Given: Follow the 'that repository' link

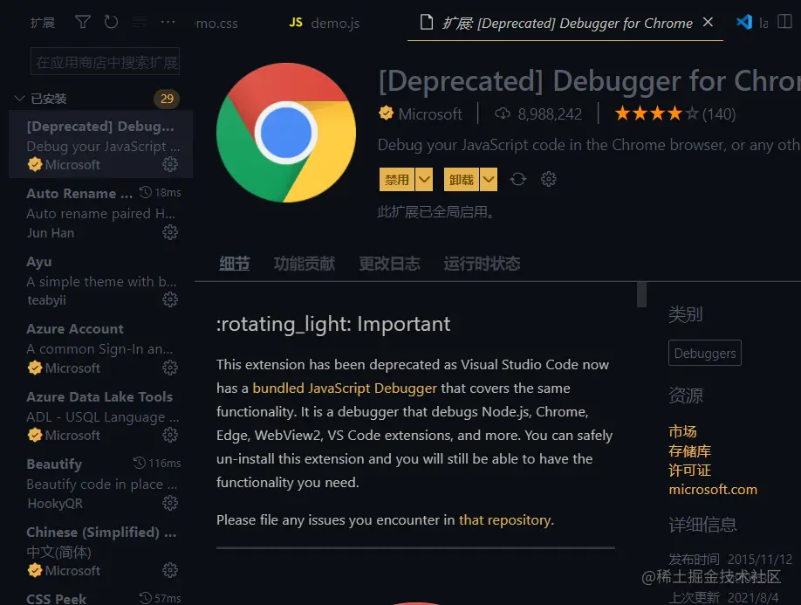Looking at the screenshot, I should (x=504, y=520).
